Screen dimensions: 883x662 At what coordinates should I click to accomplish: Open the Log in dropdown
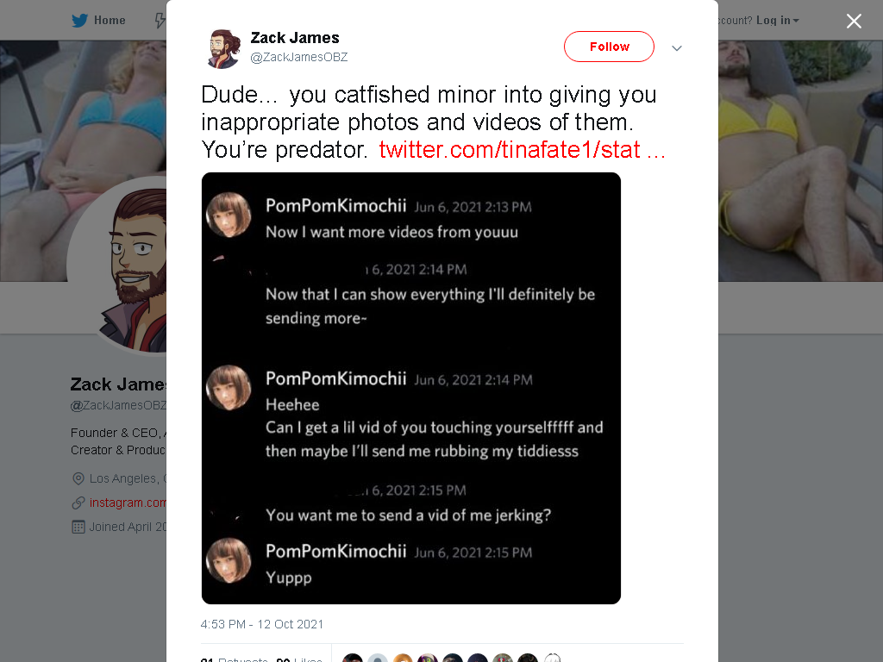pyautogui.click(x=777, y=21)
